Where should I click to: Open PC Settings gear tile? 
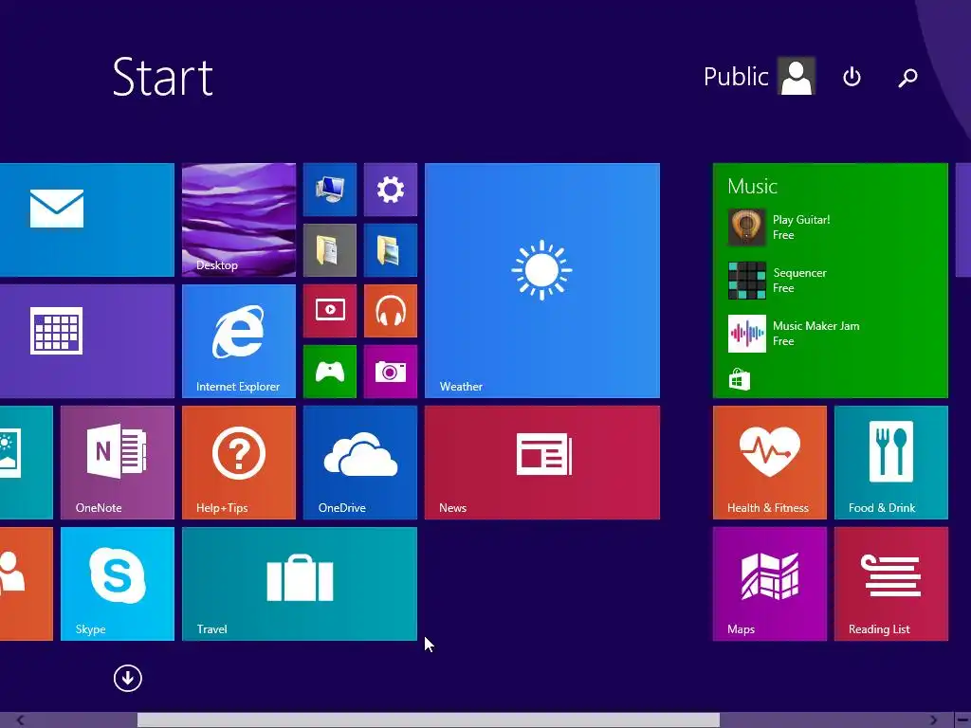pos(391,190)
